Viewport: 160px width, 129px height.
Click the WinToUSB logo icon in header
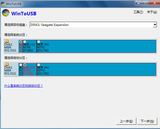pyautogui.click(x=6, y=13)
